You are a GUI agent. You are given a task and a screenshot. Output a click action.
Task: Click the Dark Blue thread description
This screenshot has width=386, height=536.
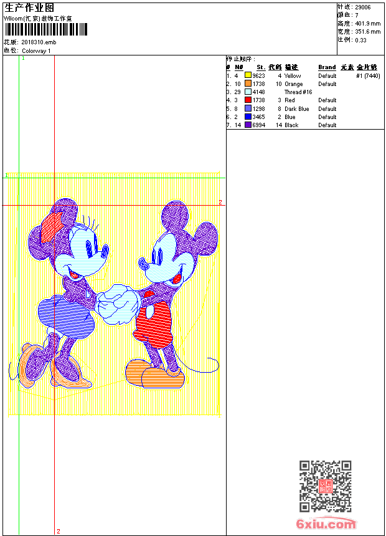pos(296,108)
